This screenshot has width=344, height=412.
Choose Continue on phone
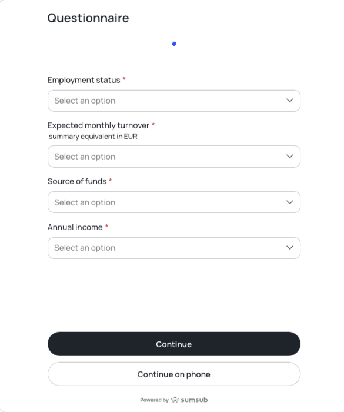click(x=174, y=374)
